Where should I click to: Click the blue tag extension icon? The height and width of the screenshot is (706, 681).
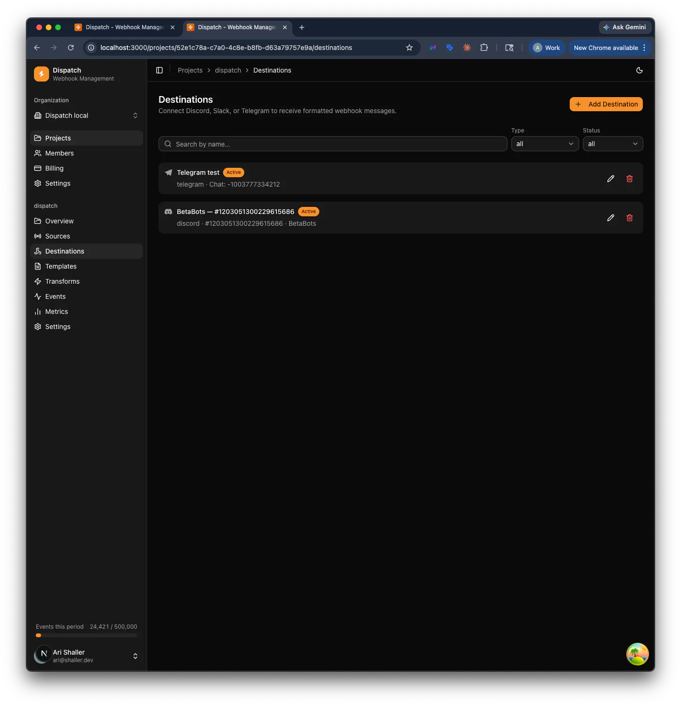click(450, 48)
